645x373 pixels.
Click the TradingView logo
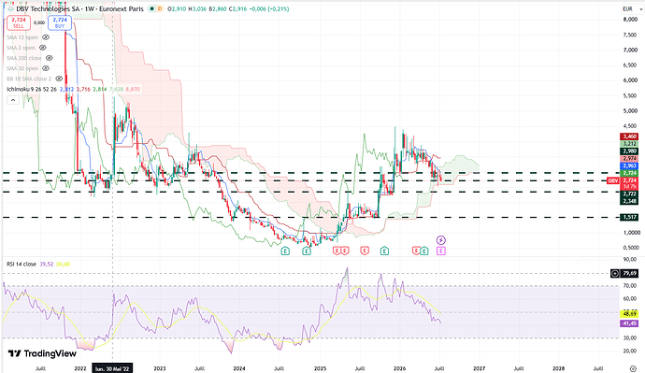(42, 353)
